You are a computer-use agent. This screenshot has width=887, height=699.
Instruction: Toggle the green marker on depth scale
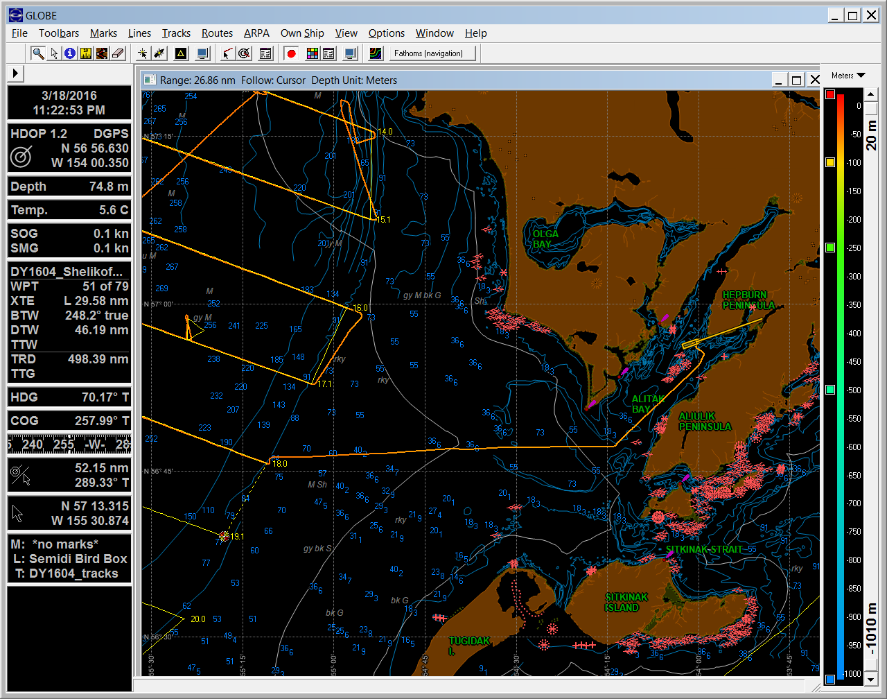830,248
